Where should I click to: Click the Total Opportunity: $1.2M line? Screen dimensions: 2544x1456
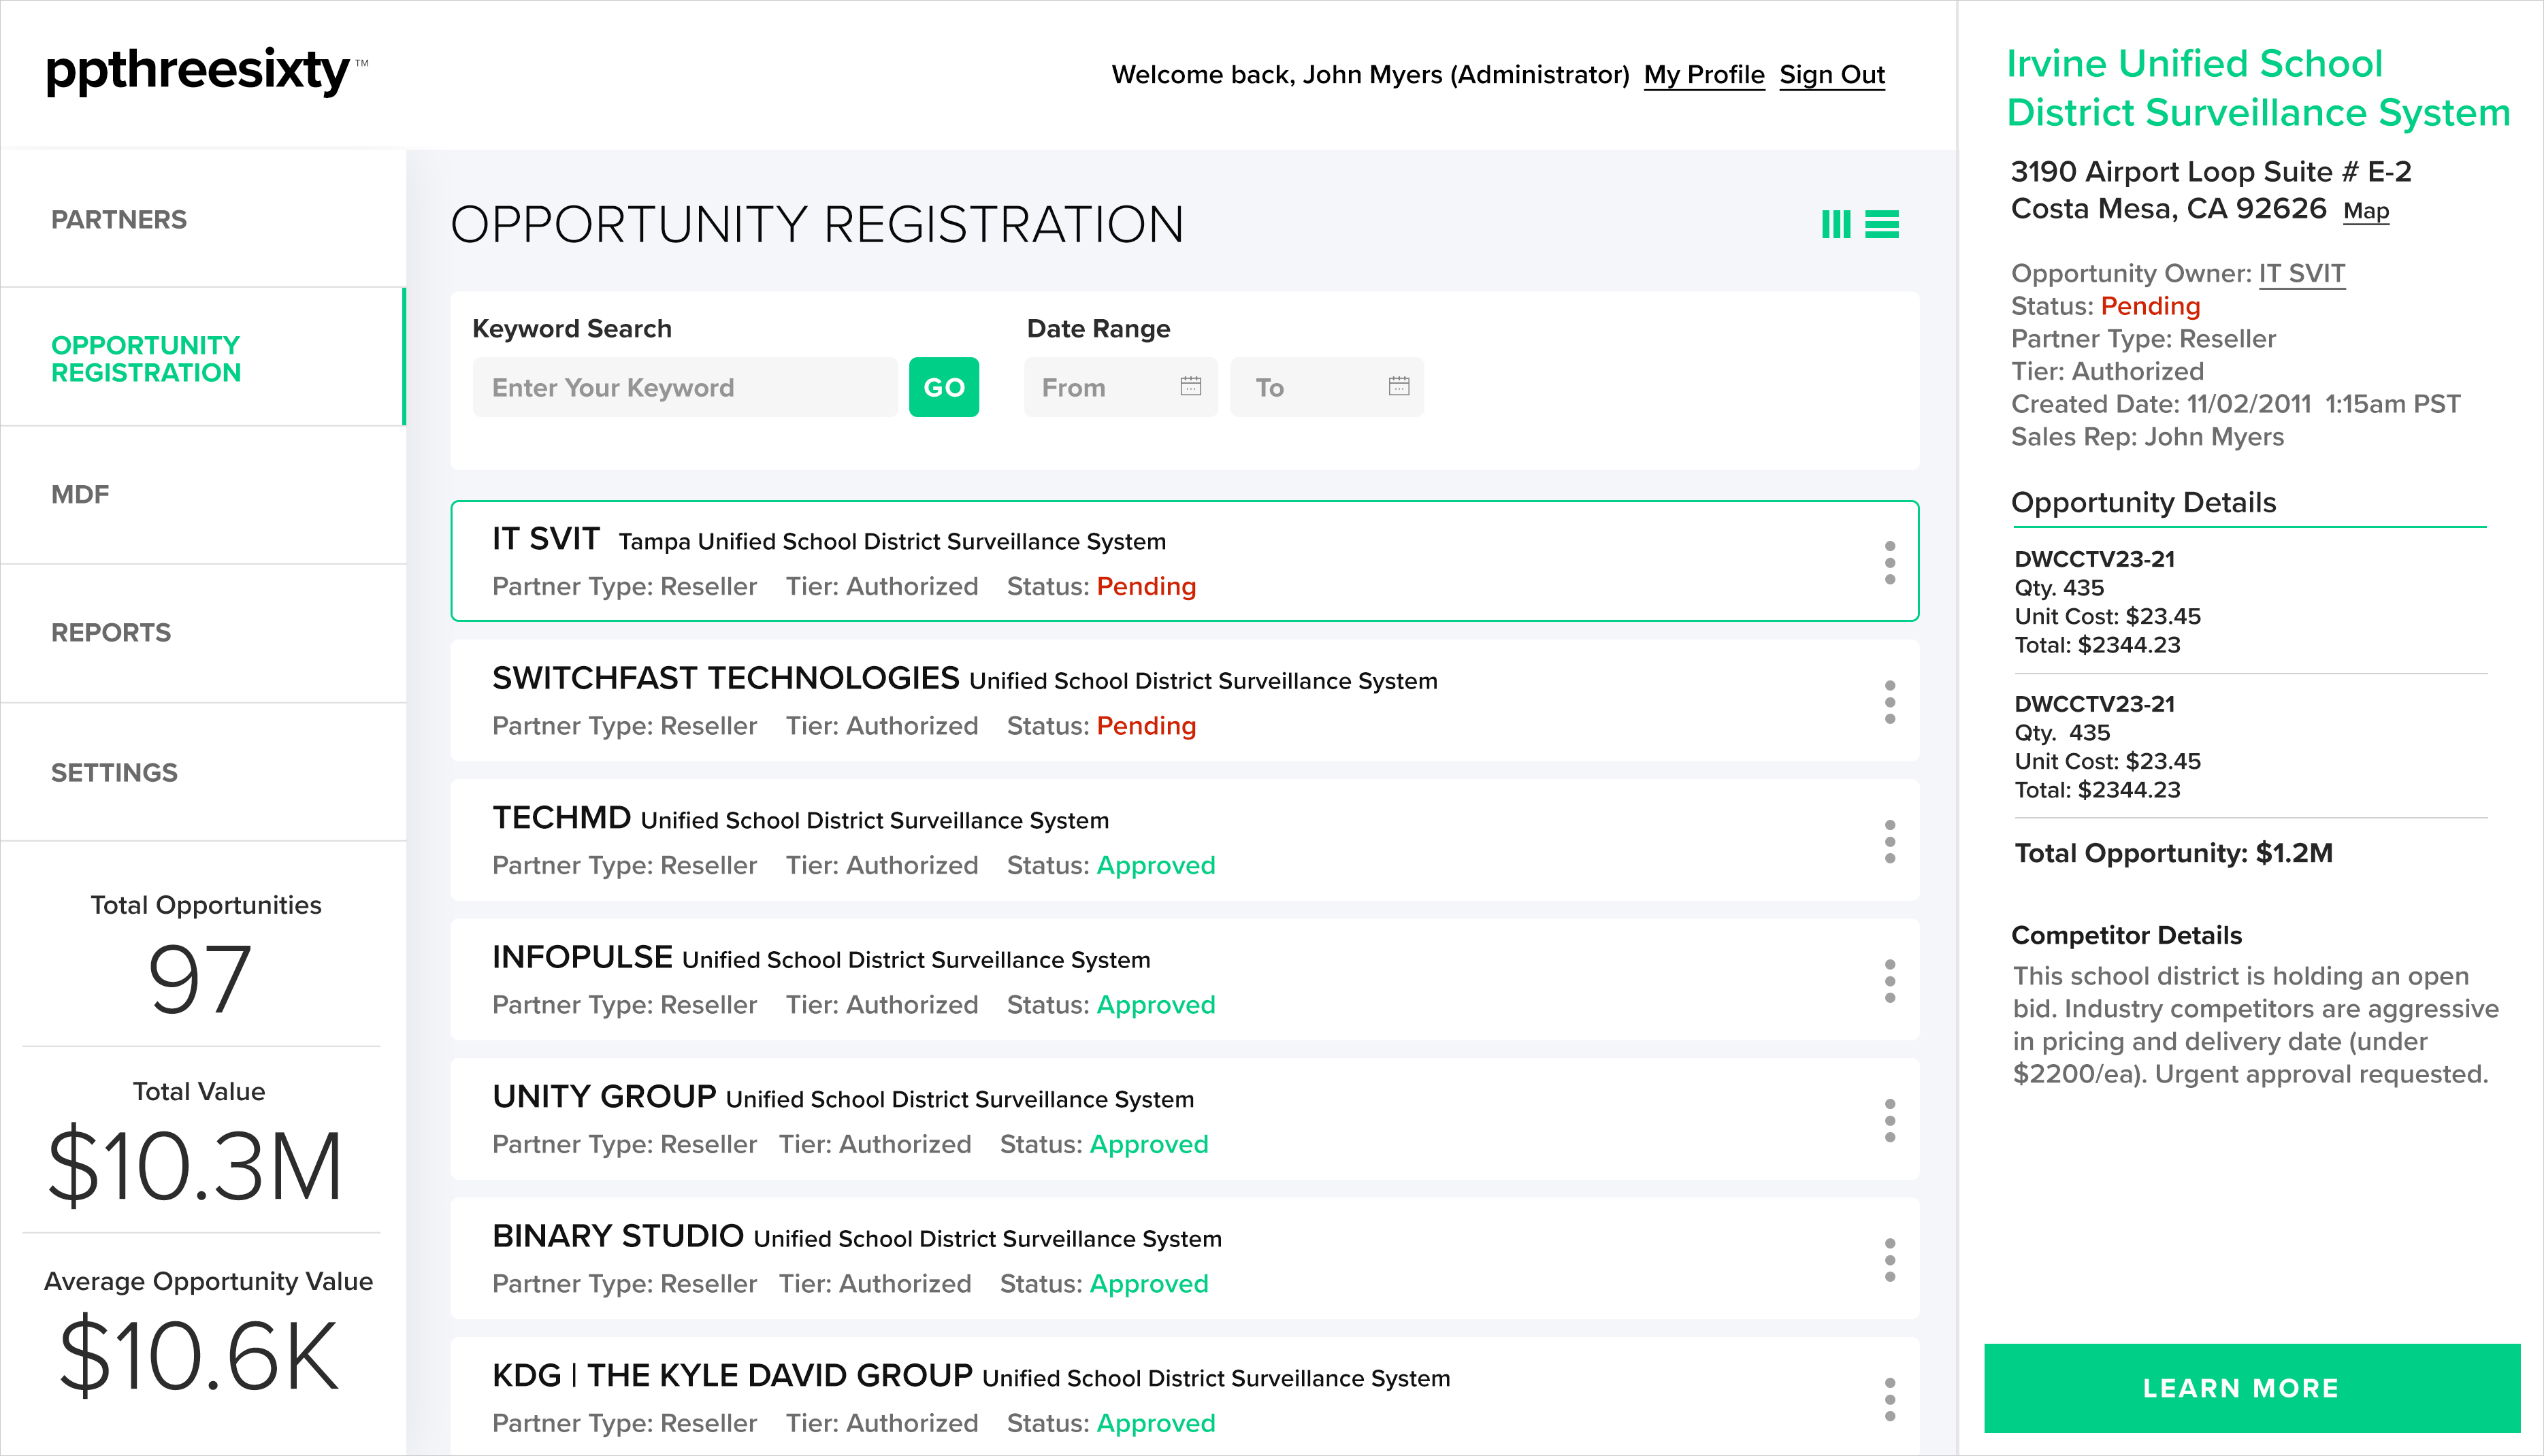[x=2173, y=853]
